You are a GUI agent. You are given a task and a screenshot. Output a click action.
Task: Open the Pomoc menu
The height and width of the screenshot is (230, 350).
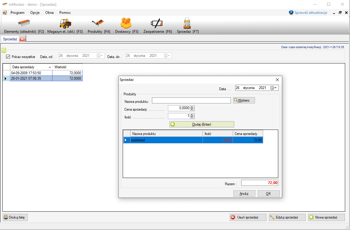coord(65,13)
